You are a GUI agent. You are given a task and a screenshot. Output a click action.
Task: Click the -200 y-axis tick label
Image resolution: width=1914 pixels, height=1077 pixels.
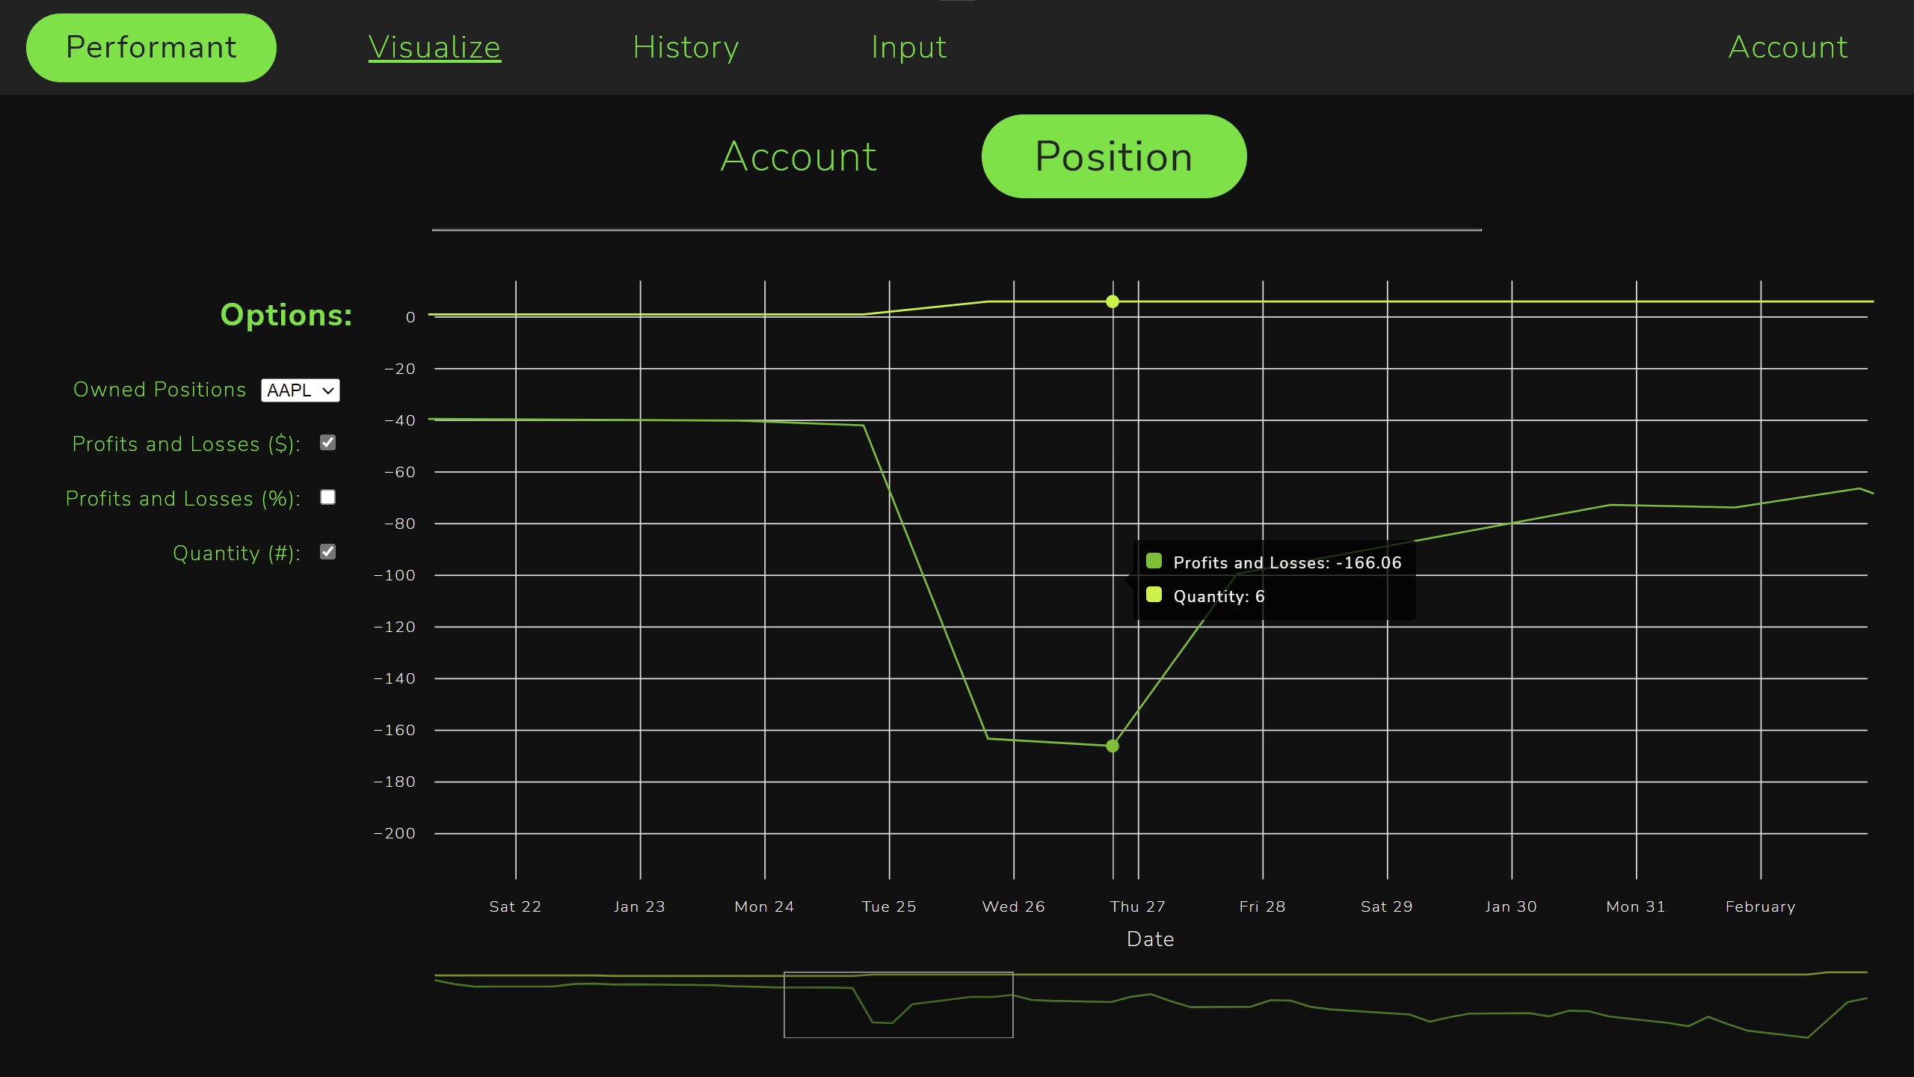pos(395,833)
